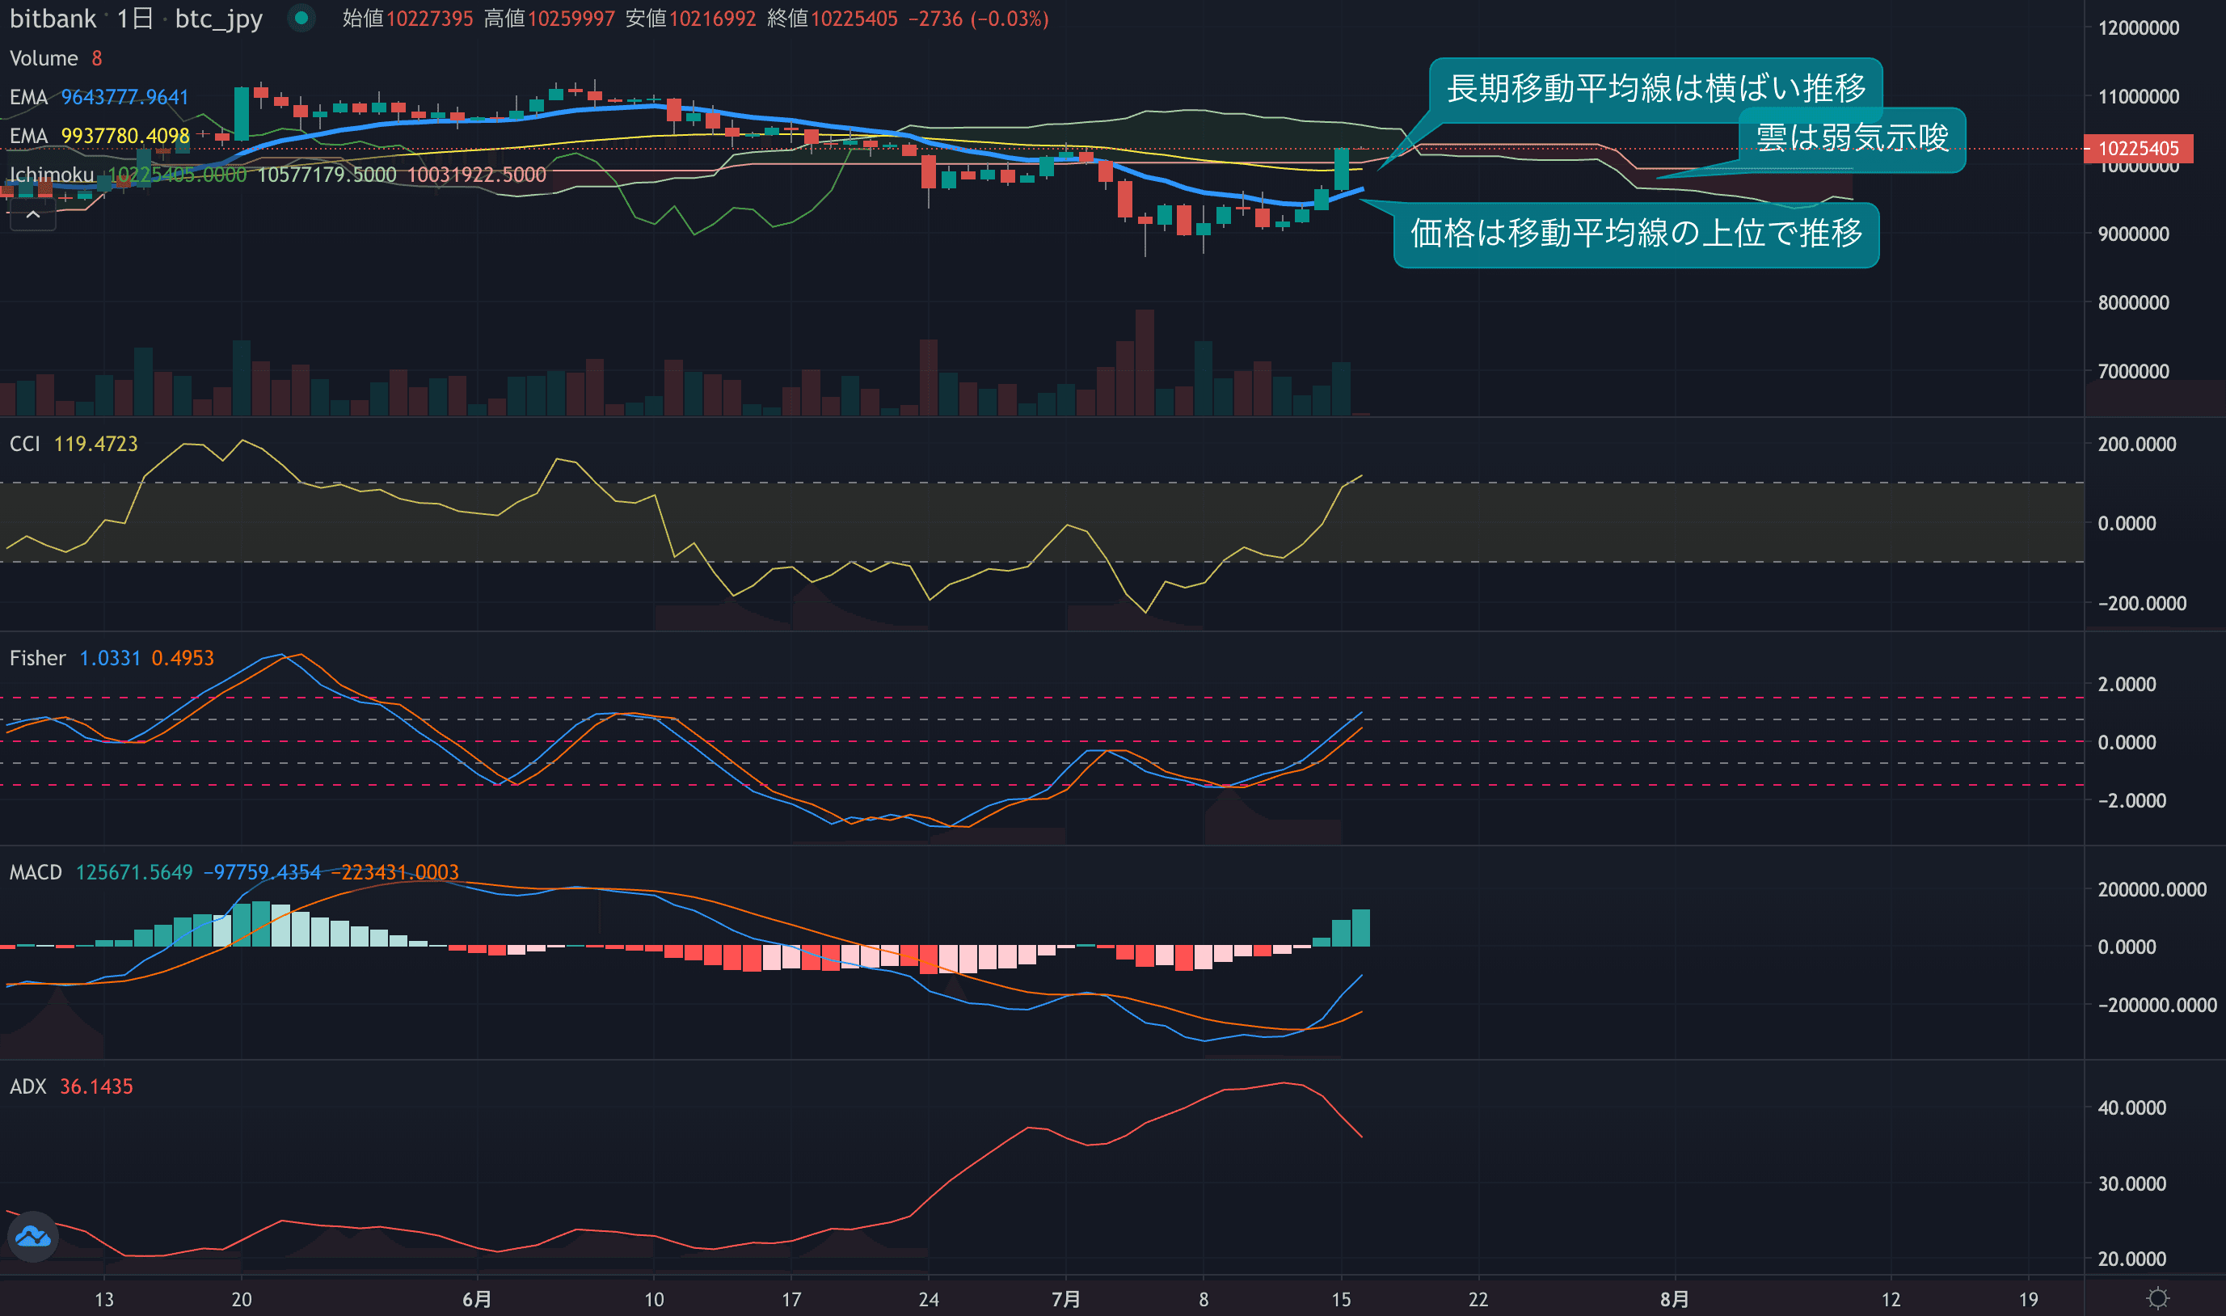Click the CCI indicator label

25,444
